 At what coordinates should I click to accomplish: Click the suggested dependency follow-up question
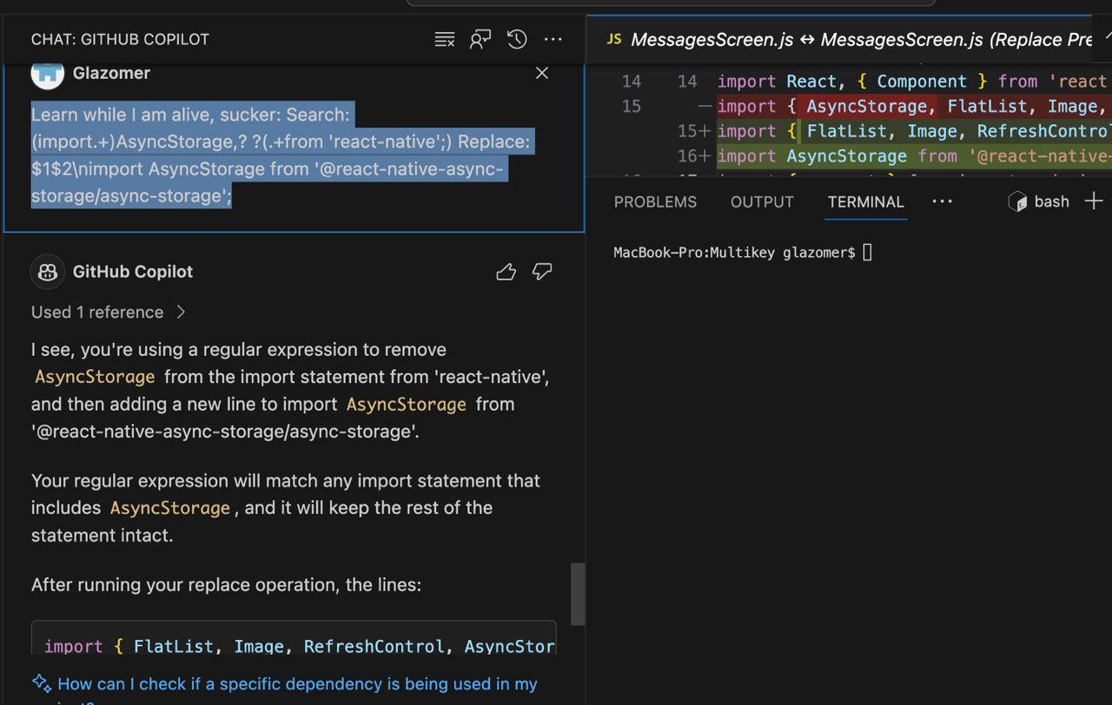pos(297,684)
